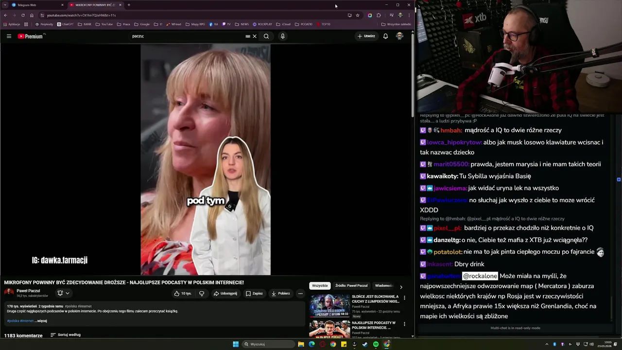Go to the browser home page icon

[x=32, y=15]
